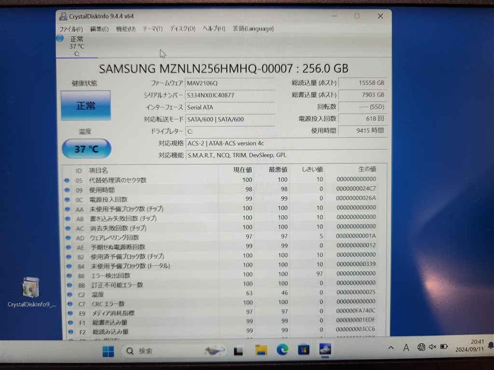Click the 項目名 column header
This screenshot has height=370, width=494.
[98, 171]
